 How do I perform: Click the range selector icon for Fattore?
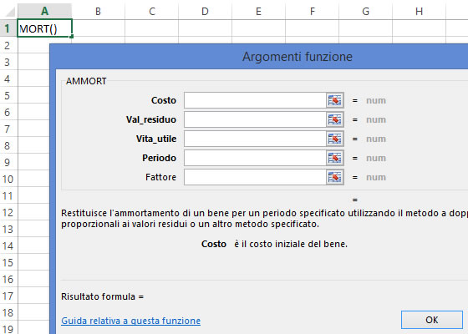[334, 177]
